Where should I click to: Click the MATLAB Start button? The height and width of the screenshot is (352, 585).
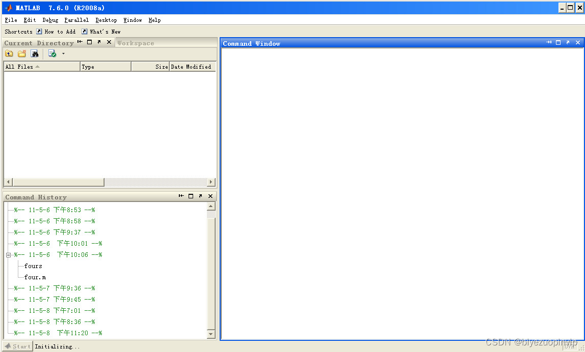point(17,346)
